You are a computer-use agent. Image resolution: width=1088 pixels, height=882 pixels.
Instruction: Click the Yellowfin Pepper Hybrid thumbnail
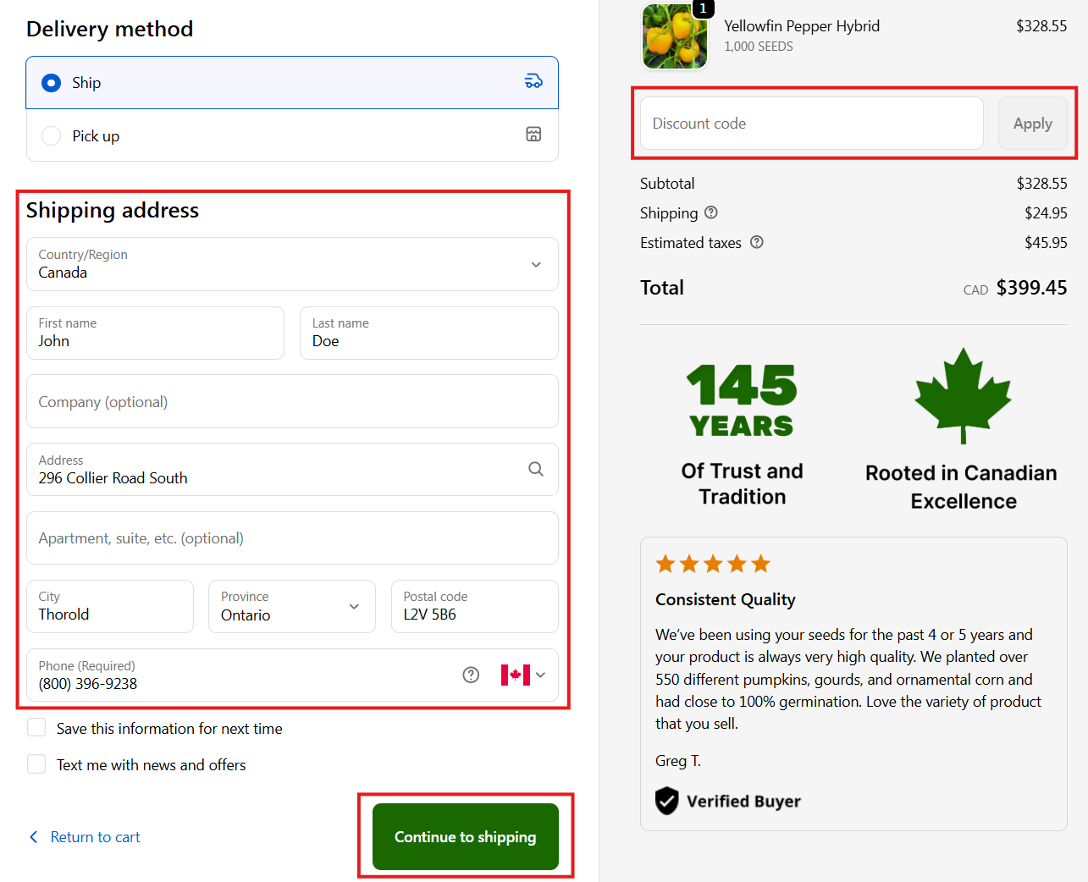coord(675,36)
